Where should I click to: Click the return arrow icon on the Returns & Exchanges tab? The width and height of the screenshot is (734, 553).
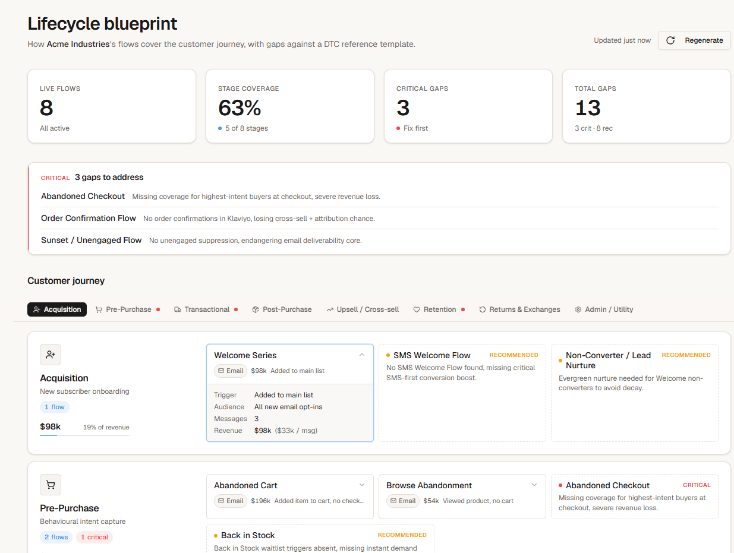point(483,309)
